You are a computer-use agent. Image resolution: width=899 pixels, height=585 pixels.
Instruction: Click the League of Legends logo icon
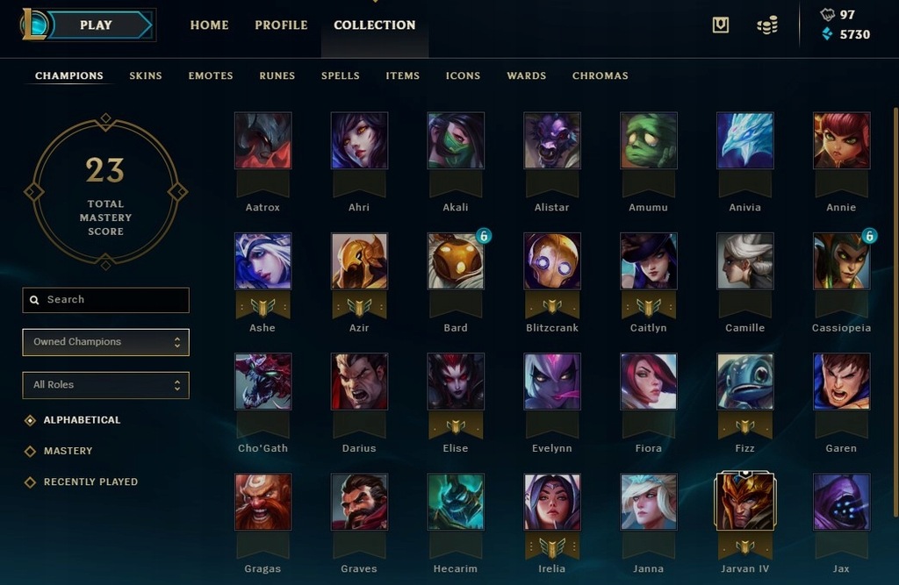34,25
